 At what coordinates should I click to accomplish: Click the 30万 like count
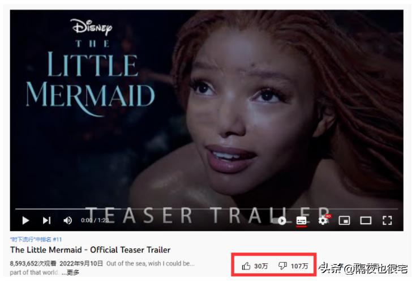pyautogui.click(x=261, y=266)
